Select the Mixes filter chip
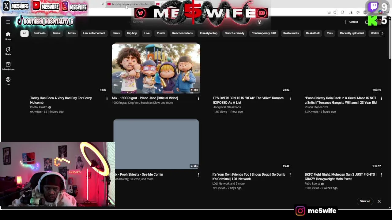This screenshot has height=220, width=392. pyautogui.click(x=72, y=33)
